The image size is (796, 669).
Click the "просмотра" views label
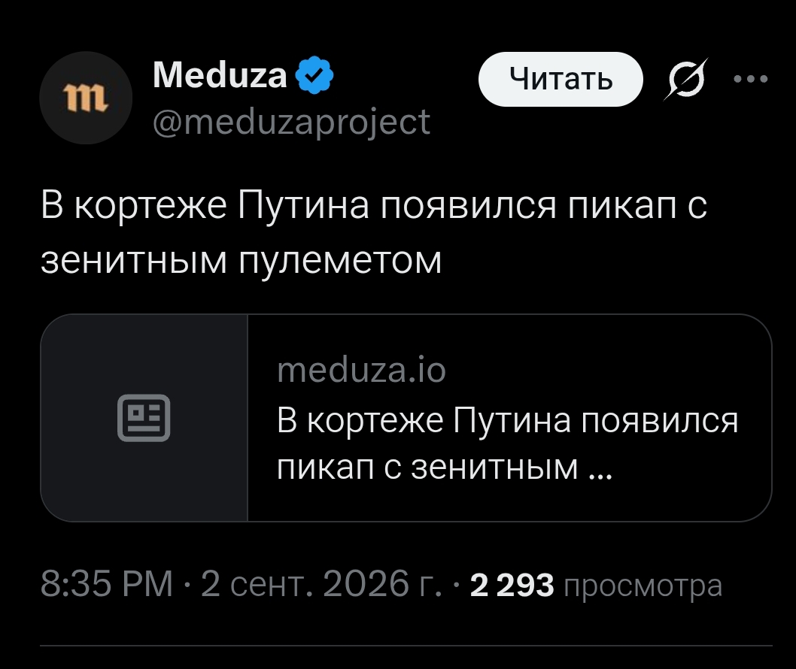(x=643, y=586)
